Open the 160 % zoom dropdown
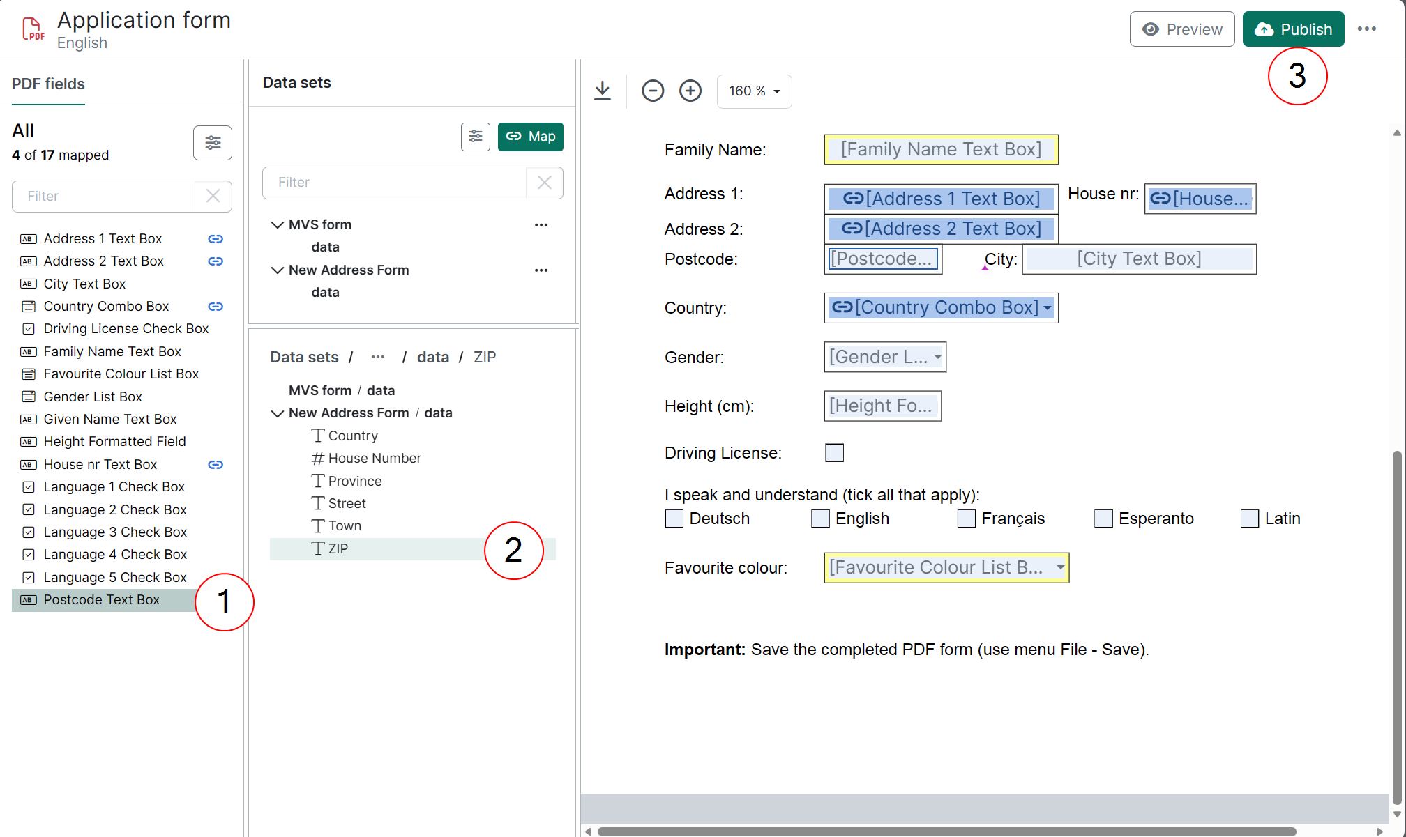Viewport: 1406px width, 837px height. 754,91
